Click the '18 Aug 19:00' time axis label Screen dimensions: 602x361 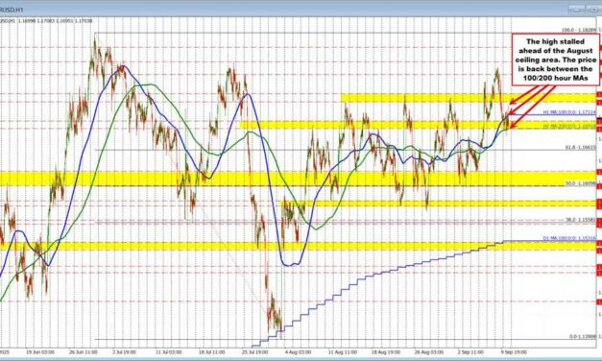tap(386, 351)
